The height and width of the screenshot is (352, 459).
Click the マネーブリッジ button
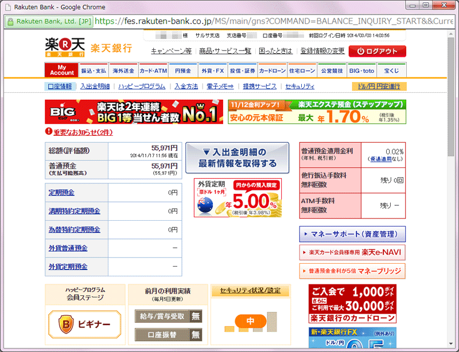click(x=352, y=271)
